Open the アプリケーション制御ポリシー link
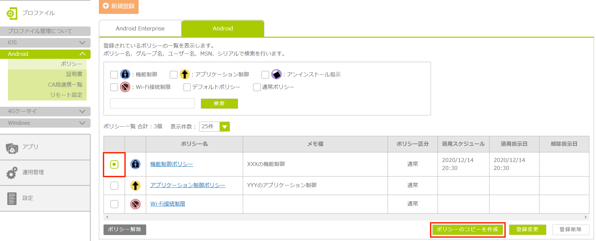The image size is (596, 241). [188, 185]
